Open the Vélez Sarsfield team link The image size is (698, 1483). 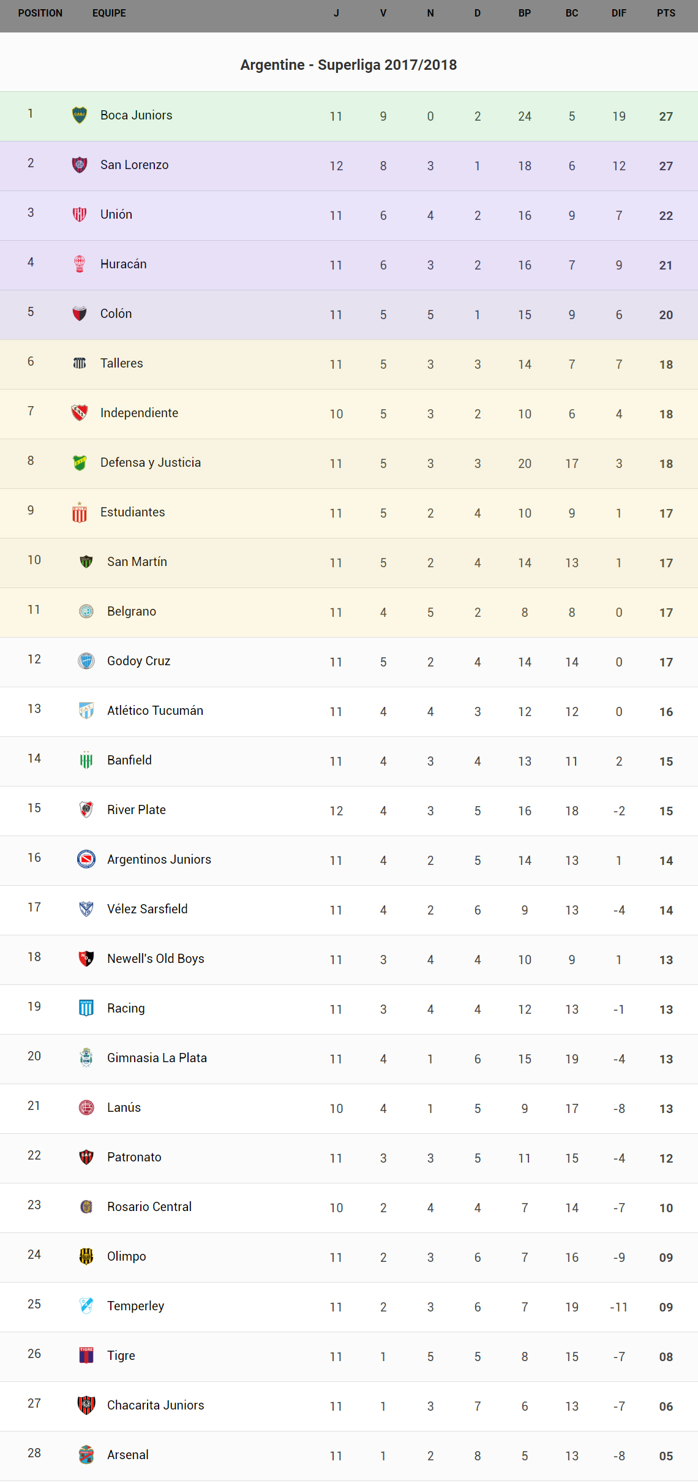[x=148, y=909]
